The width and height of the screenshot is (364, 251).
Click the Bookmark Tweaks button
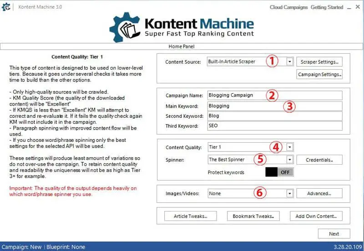[253, 216]
